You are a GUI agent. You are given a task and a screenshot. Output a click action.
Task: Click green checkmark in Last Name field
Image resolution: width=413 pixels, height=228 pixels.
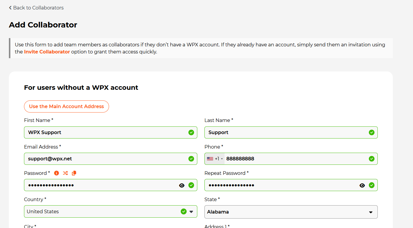click(372, 132)
